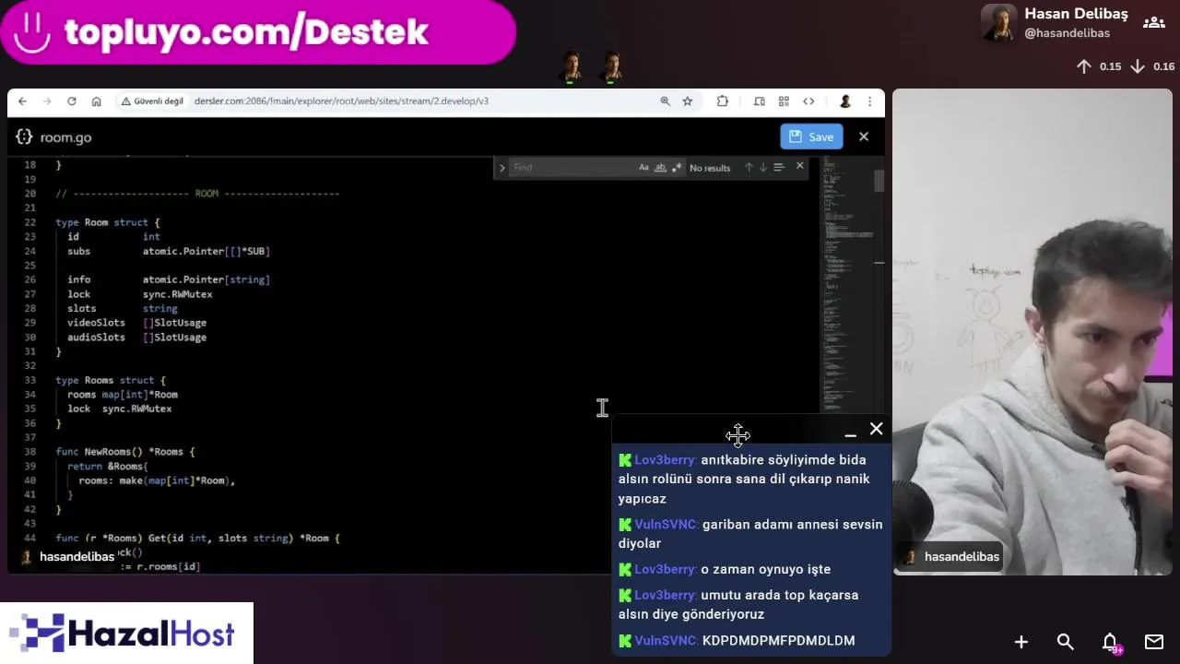The image size is (1180, 664).
Task: Open notifications bell icon
Action: [1111, 643]
